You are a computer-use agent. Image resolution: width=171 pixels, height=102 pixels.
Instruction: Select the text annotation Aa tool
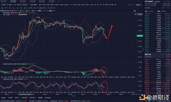coord(29,8)
